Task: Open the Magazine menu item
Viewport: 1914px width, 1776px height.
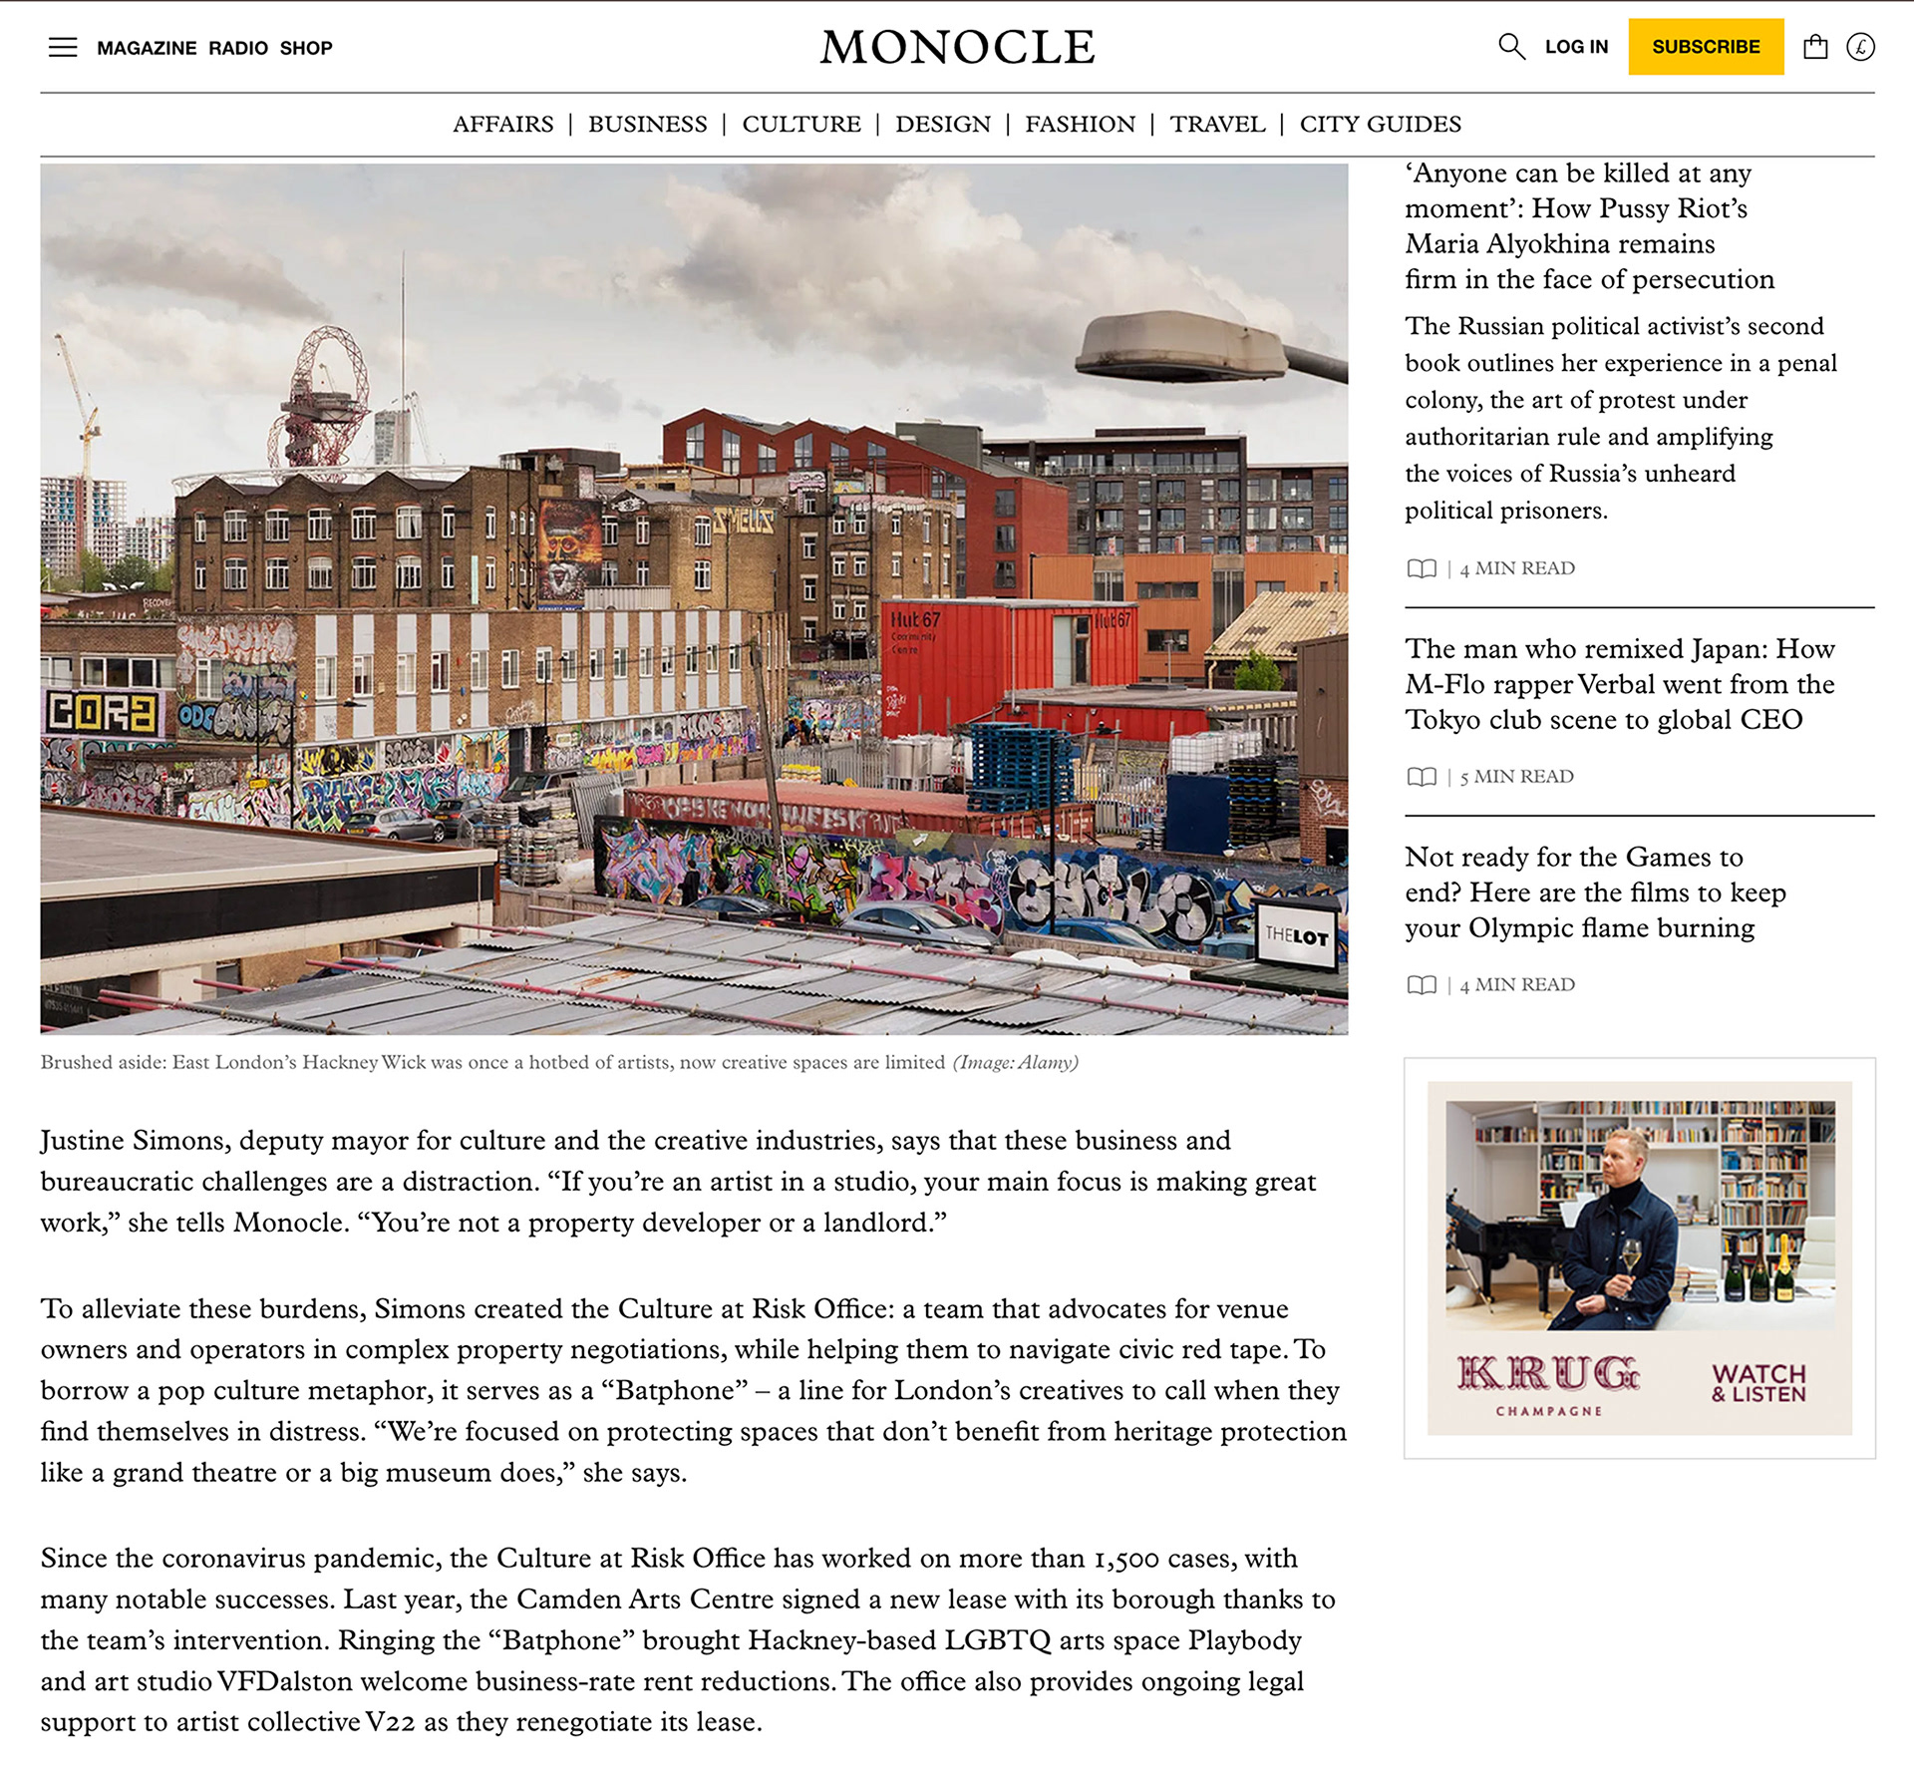Action: 147,48
